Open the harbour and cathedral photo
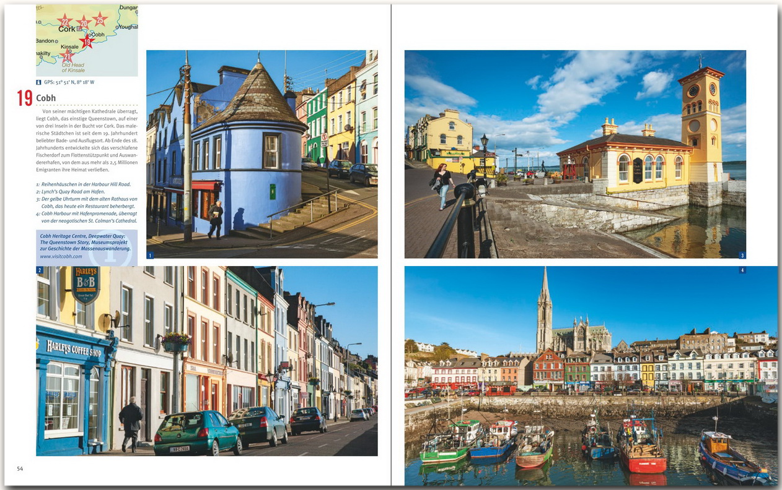 click(591, 376)
